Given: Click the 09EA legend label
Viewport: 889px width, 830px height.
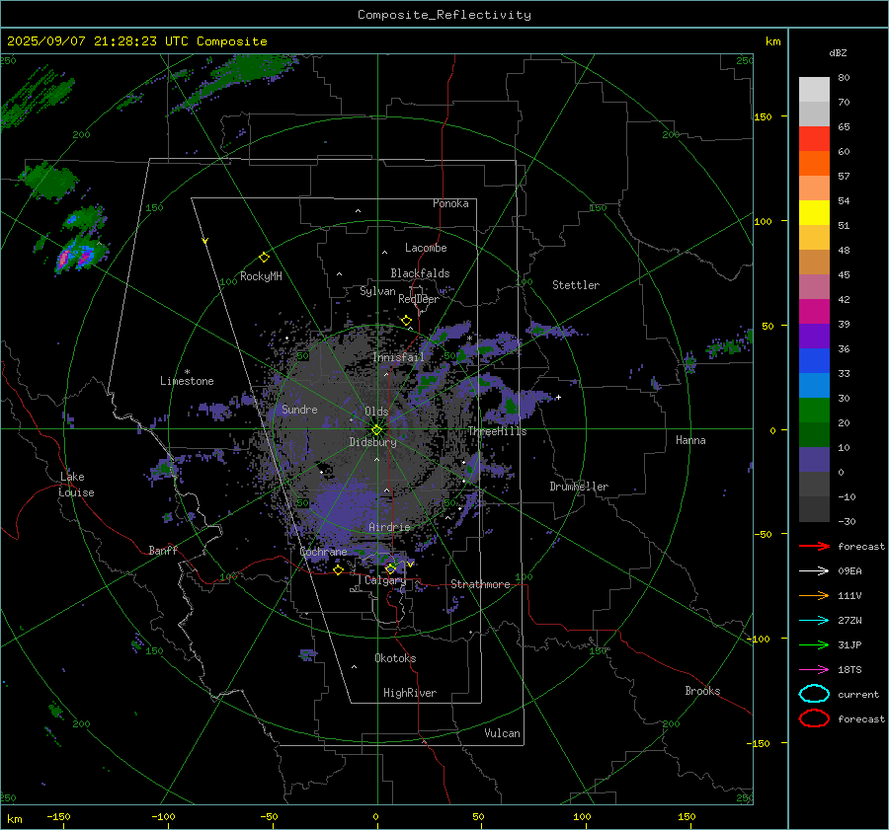Looking at the screenshot, I should pos(849,571).
